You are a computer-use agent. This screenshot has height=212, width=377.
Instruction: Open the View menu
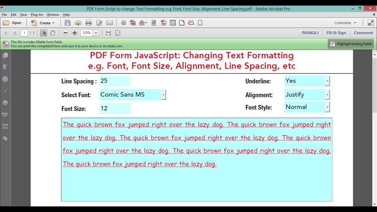coord(24,15)
